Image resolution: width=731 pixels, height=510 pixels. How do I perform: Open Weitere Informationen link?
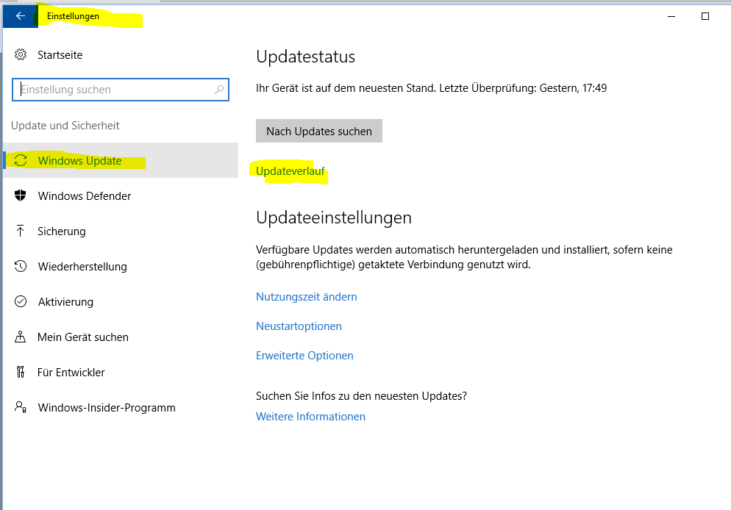(310, 417)
